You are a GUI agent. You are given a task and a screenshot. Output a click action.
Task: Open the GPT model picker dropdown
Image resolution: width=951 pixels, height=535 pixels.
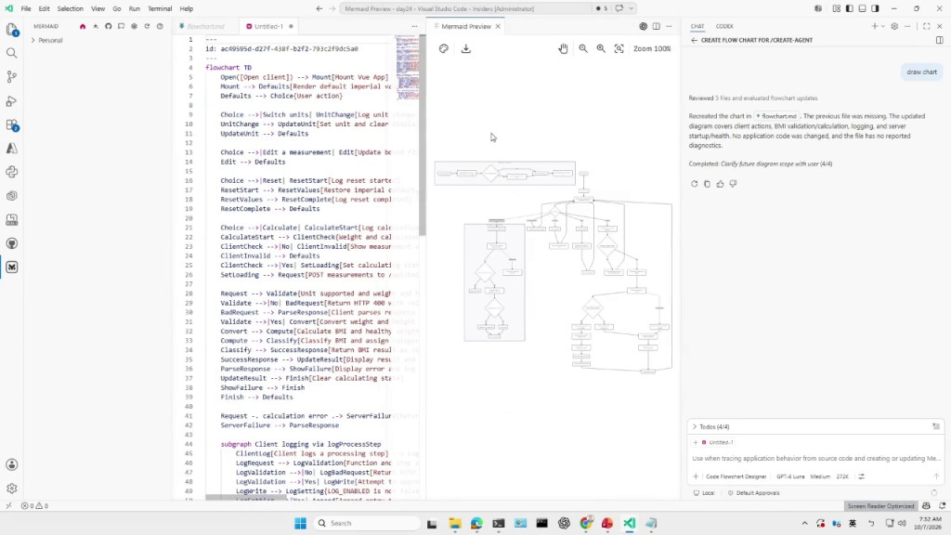coord(790,476)
